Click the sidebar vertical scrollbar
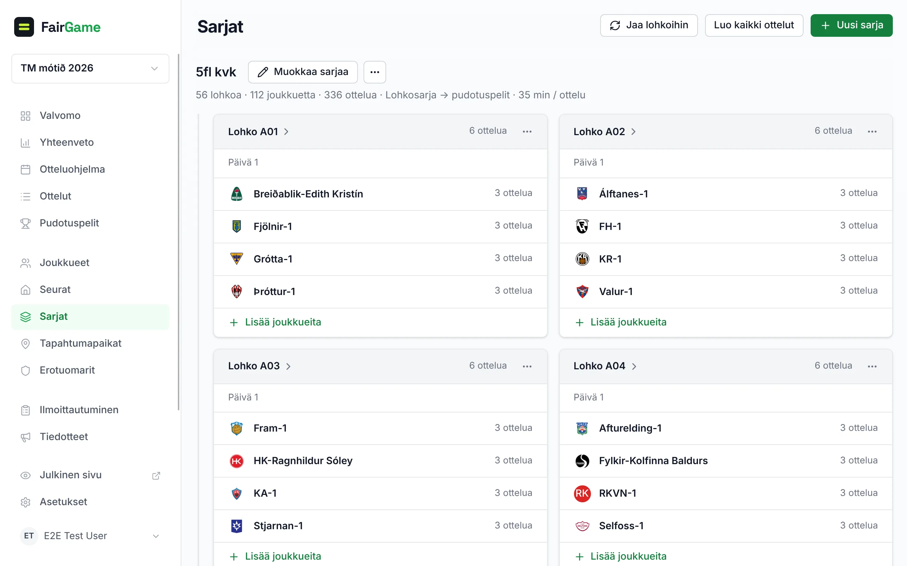 [179, 232]
